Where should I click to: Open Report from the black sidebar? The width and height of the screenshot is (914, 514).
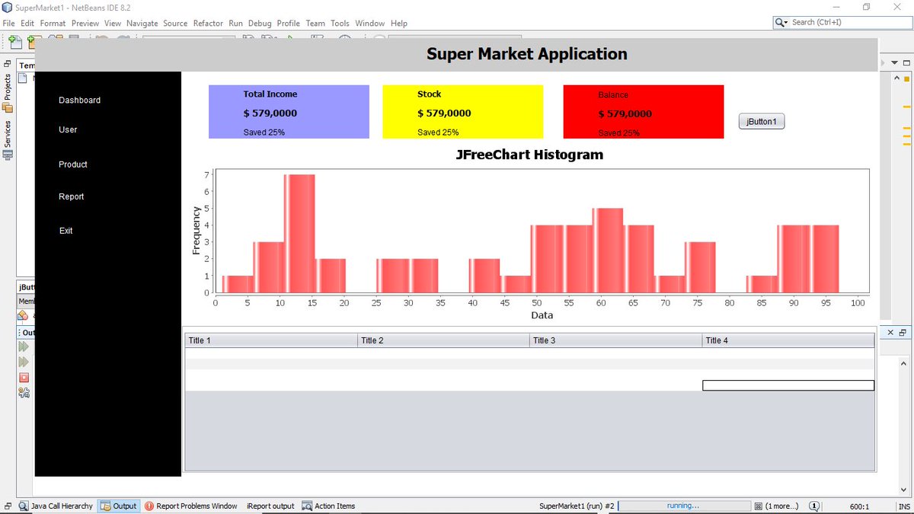72,196
